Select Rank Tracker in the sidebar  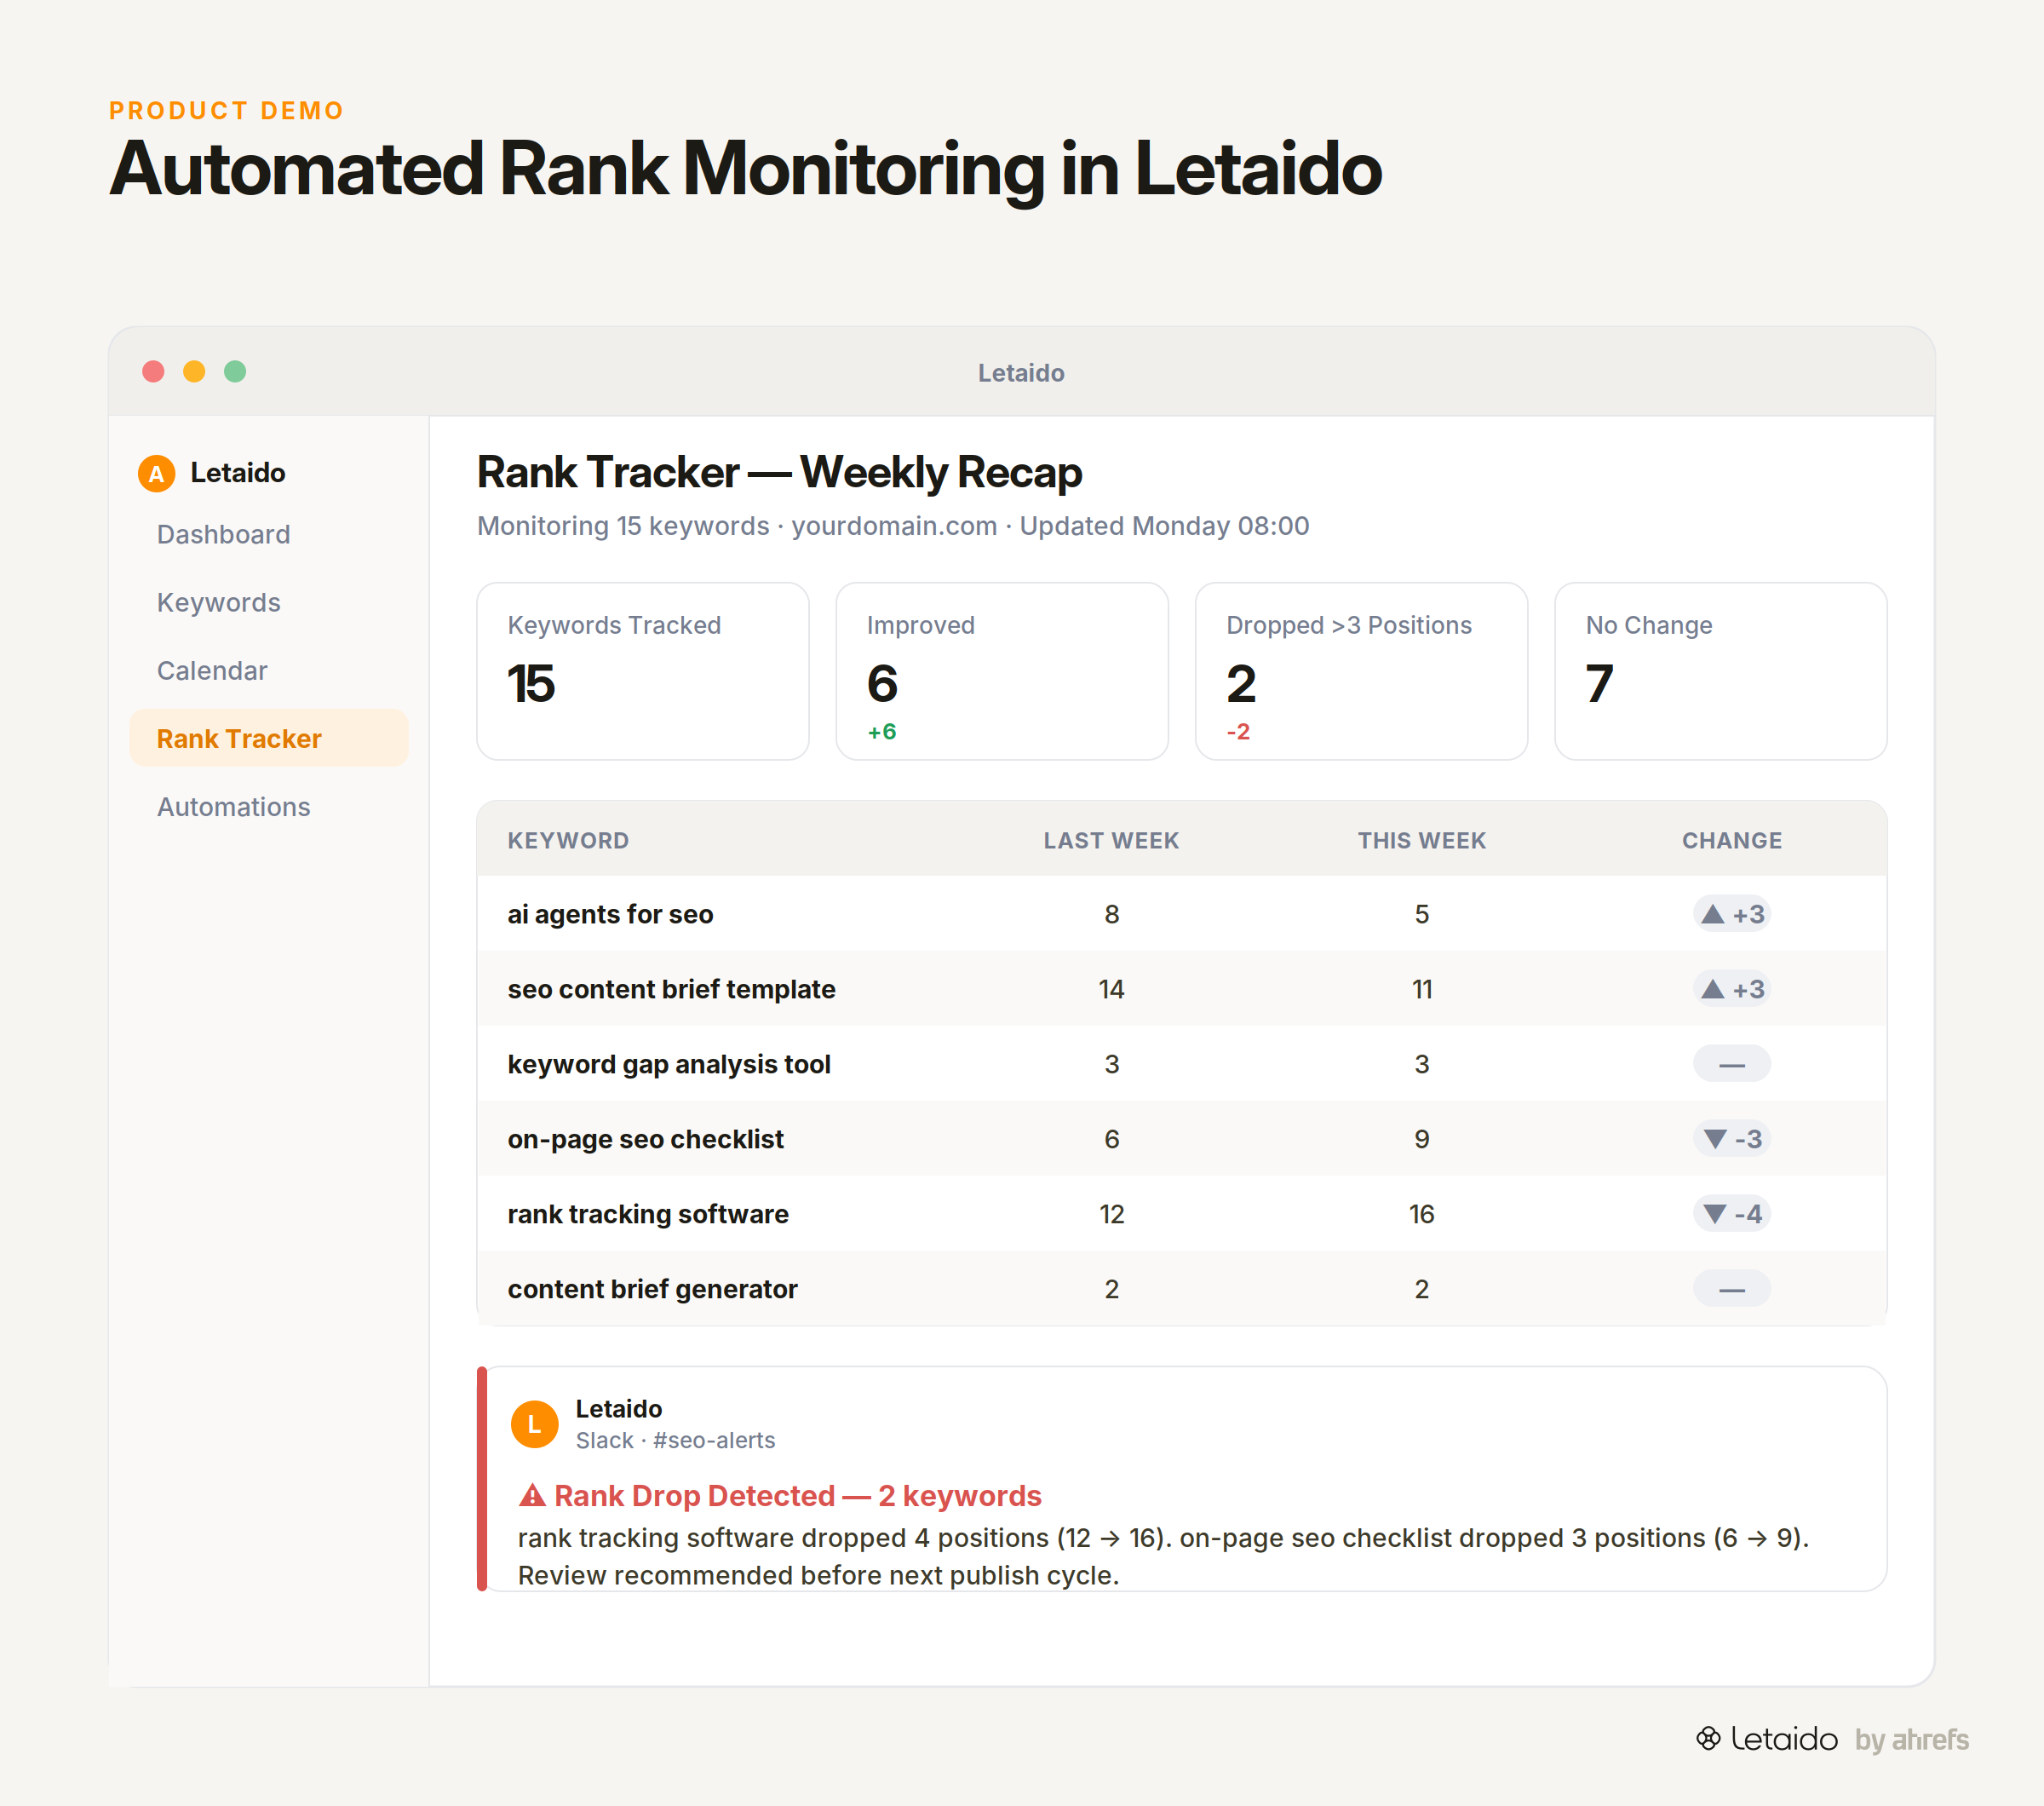point(269,738)
